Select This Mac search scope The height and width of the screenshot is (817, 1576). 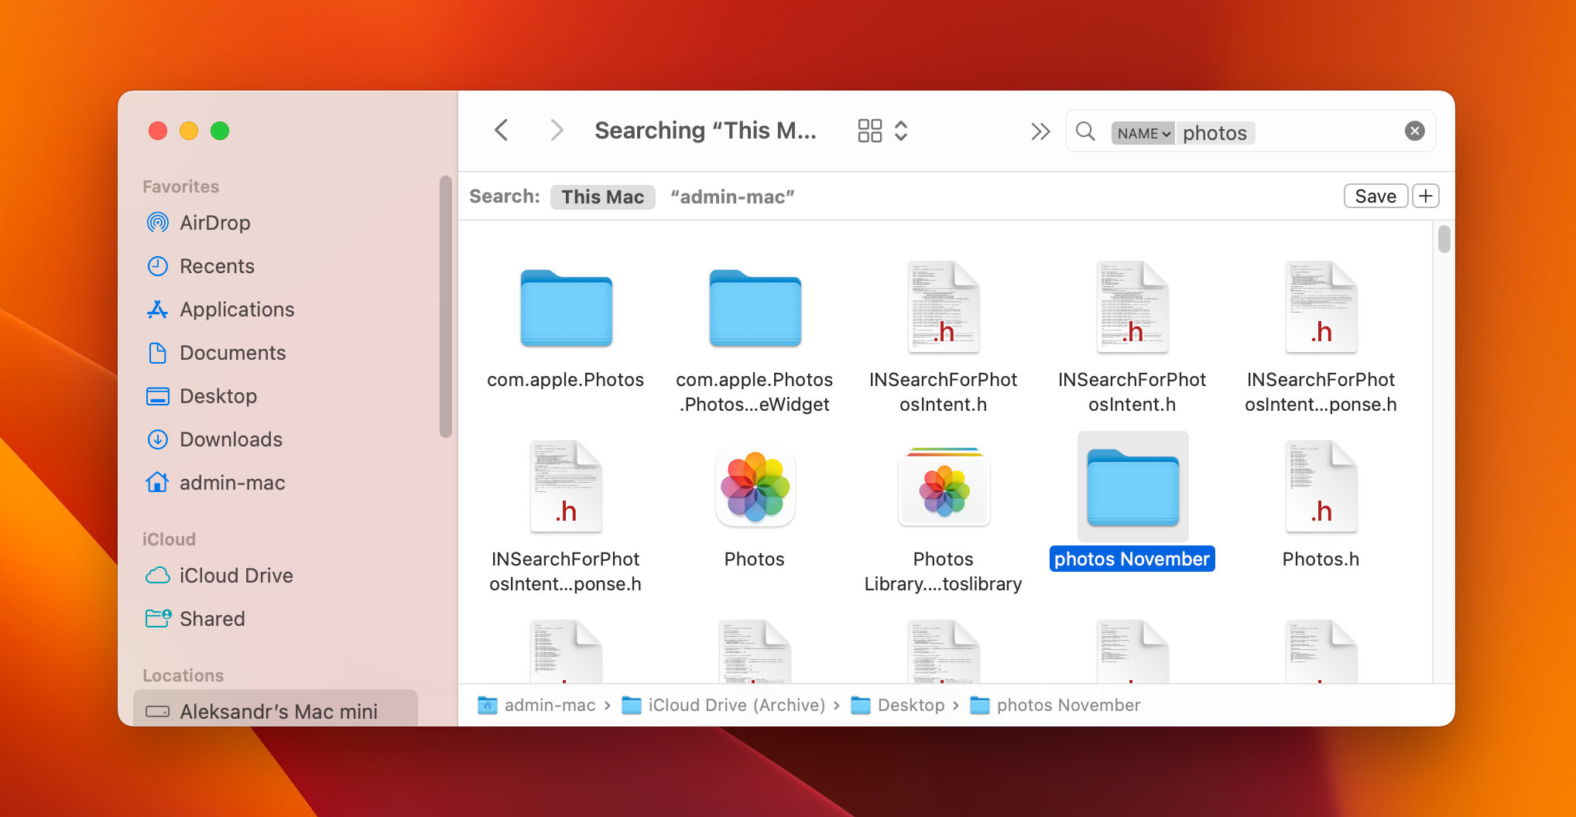(602, 197)
